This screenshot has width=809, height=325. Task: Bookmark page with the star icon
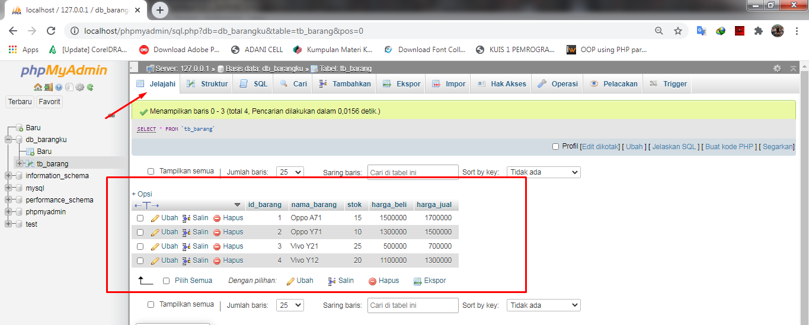(678, 31)
